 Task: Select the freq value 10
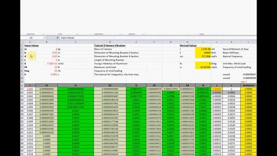(47, 71)
